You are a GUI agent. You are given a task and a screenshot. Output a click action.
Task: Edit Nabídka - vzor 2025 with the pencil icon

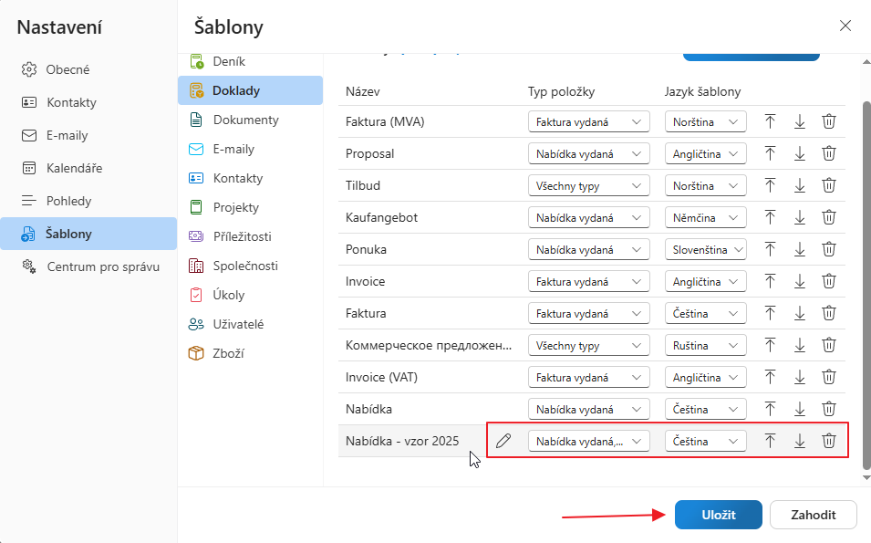[503, 441]
